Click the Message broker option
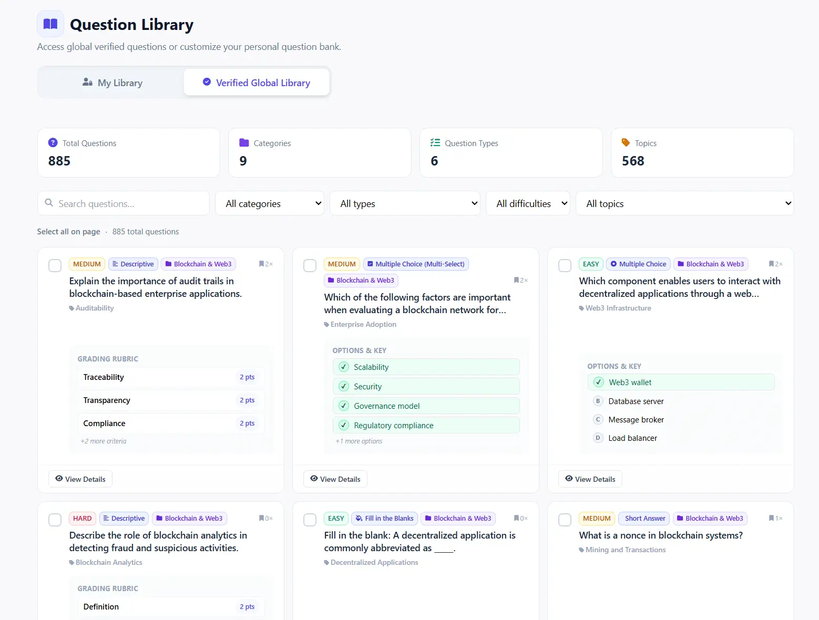Image resolution: width=819 pixels, height=620 pixels. coord(681,419)
